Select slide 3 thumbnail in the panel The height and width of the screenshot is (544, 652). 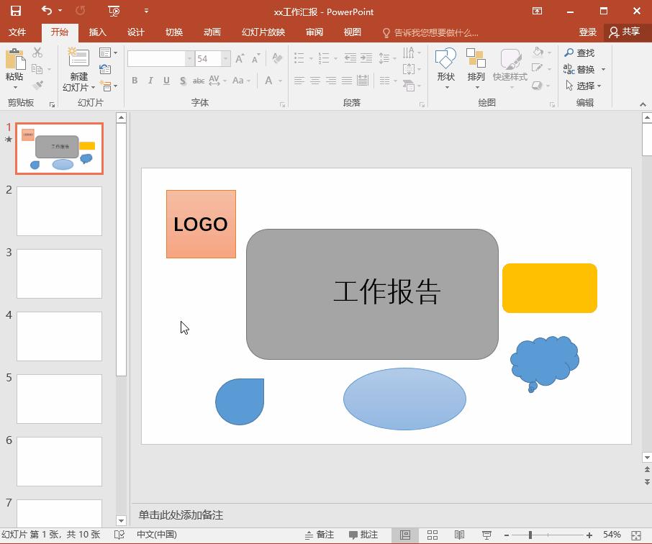point(59,273)
